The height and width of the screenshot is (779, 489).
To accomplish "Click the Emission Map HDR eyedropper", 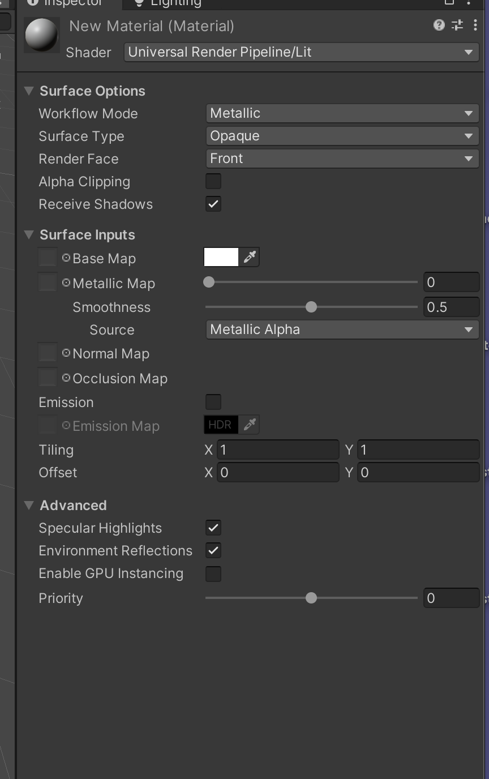I will 249,425.
